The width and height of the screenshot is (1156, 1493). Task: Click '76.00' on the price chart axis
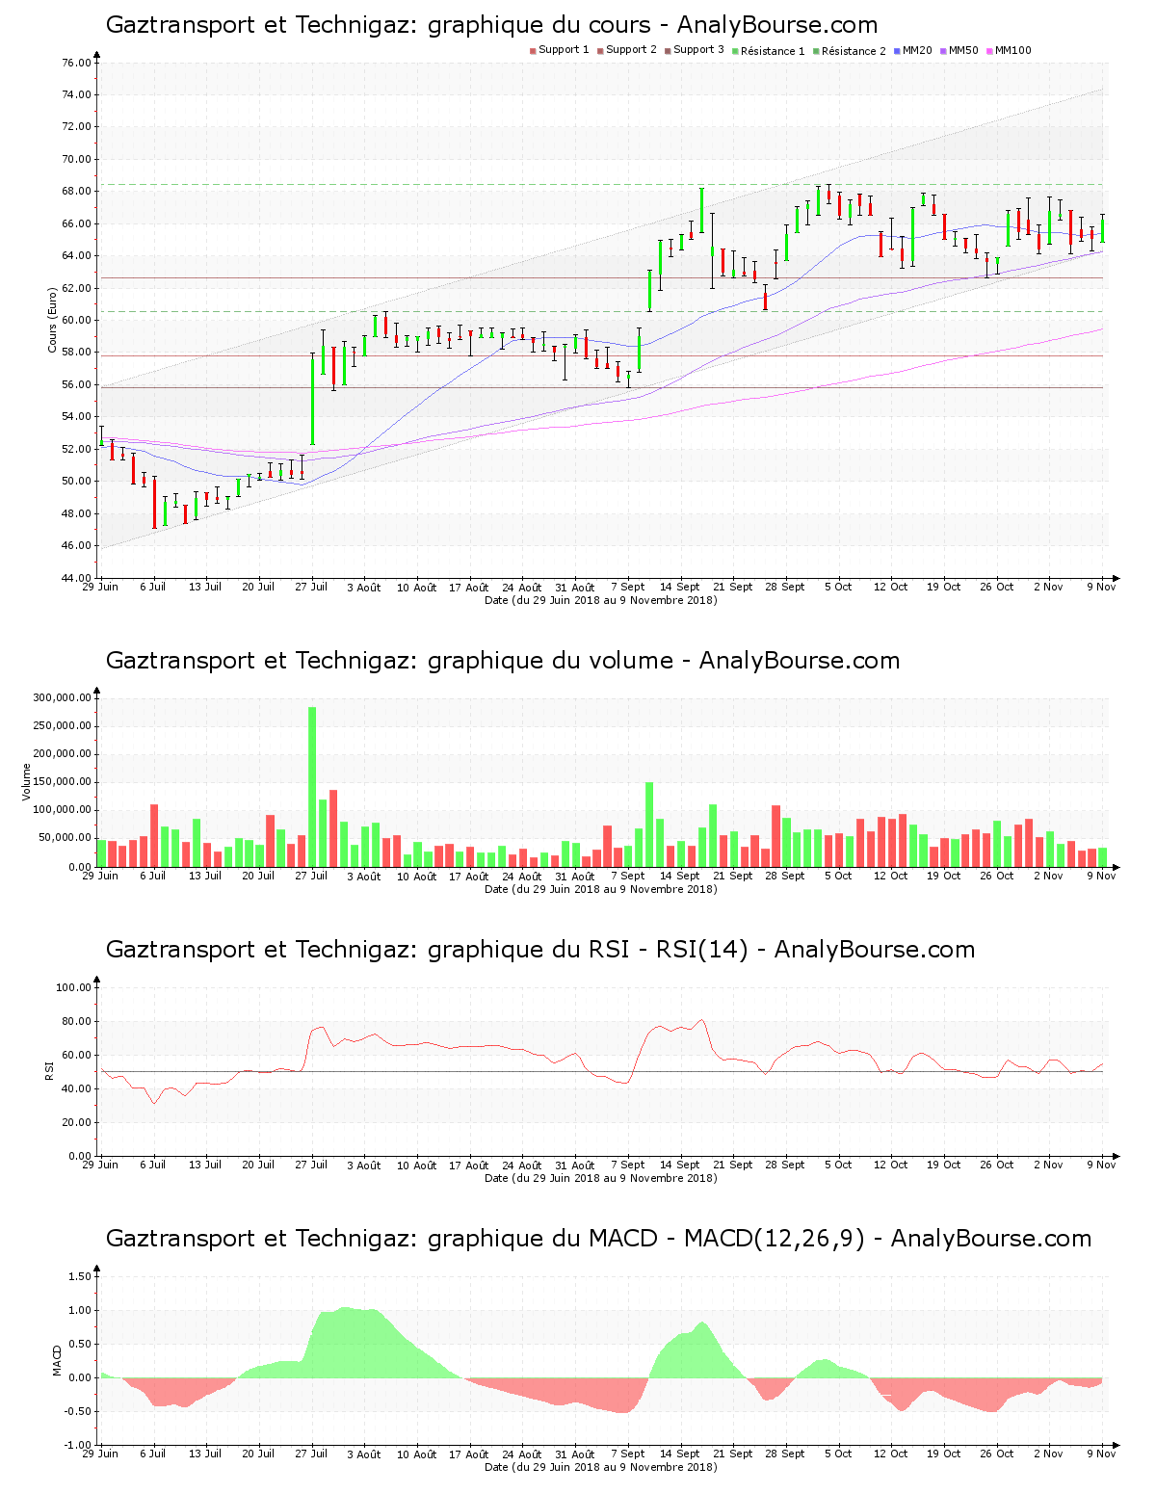(x=77, y=63)
